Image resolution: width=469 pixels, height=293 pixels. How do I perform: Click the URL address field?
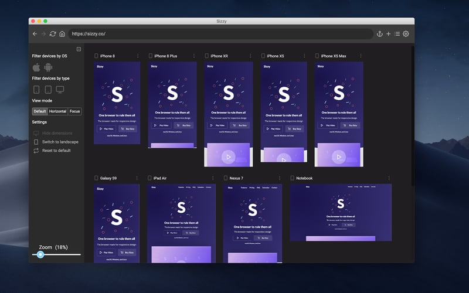click(x=221, y=34)
